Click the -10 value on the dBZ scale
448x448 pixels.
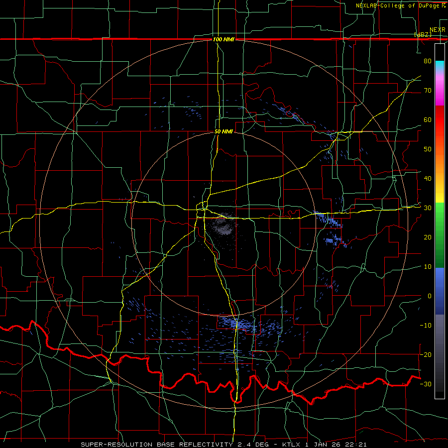coord(426,326)
